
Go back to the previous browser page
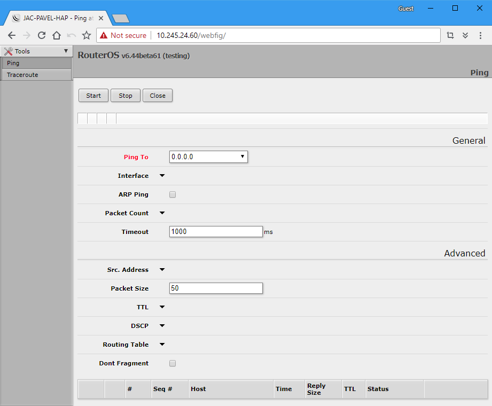(x=12, y=35)
